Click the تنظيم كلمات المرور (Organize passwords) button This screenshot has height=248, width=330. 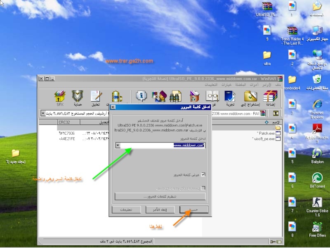click(160, 196)
